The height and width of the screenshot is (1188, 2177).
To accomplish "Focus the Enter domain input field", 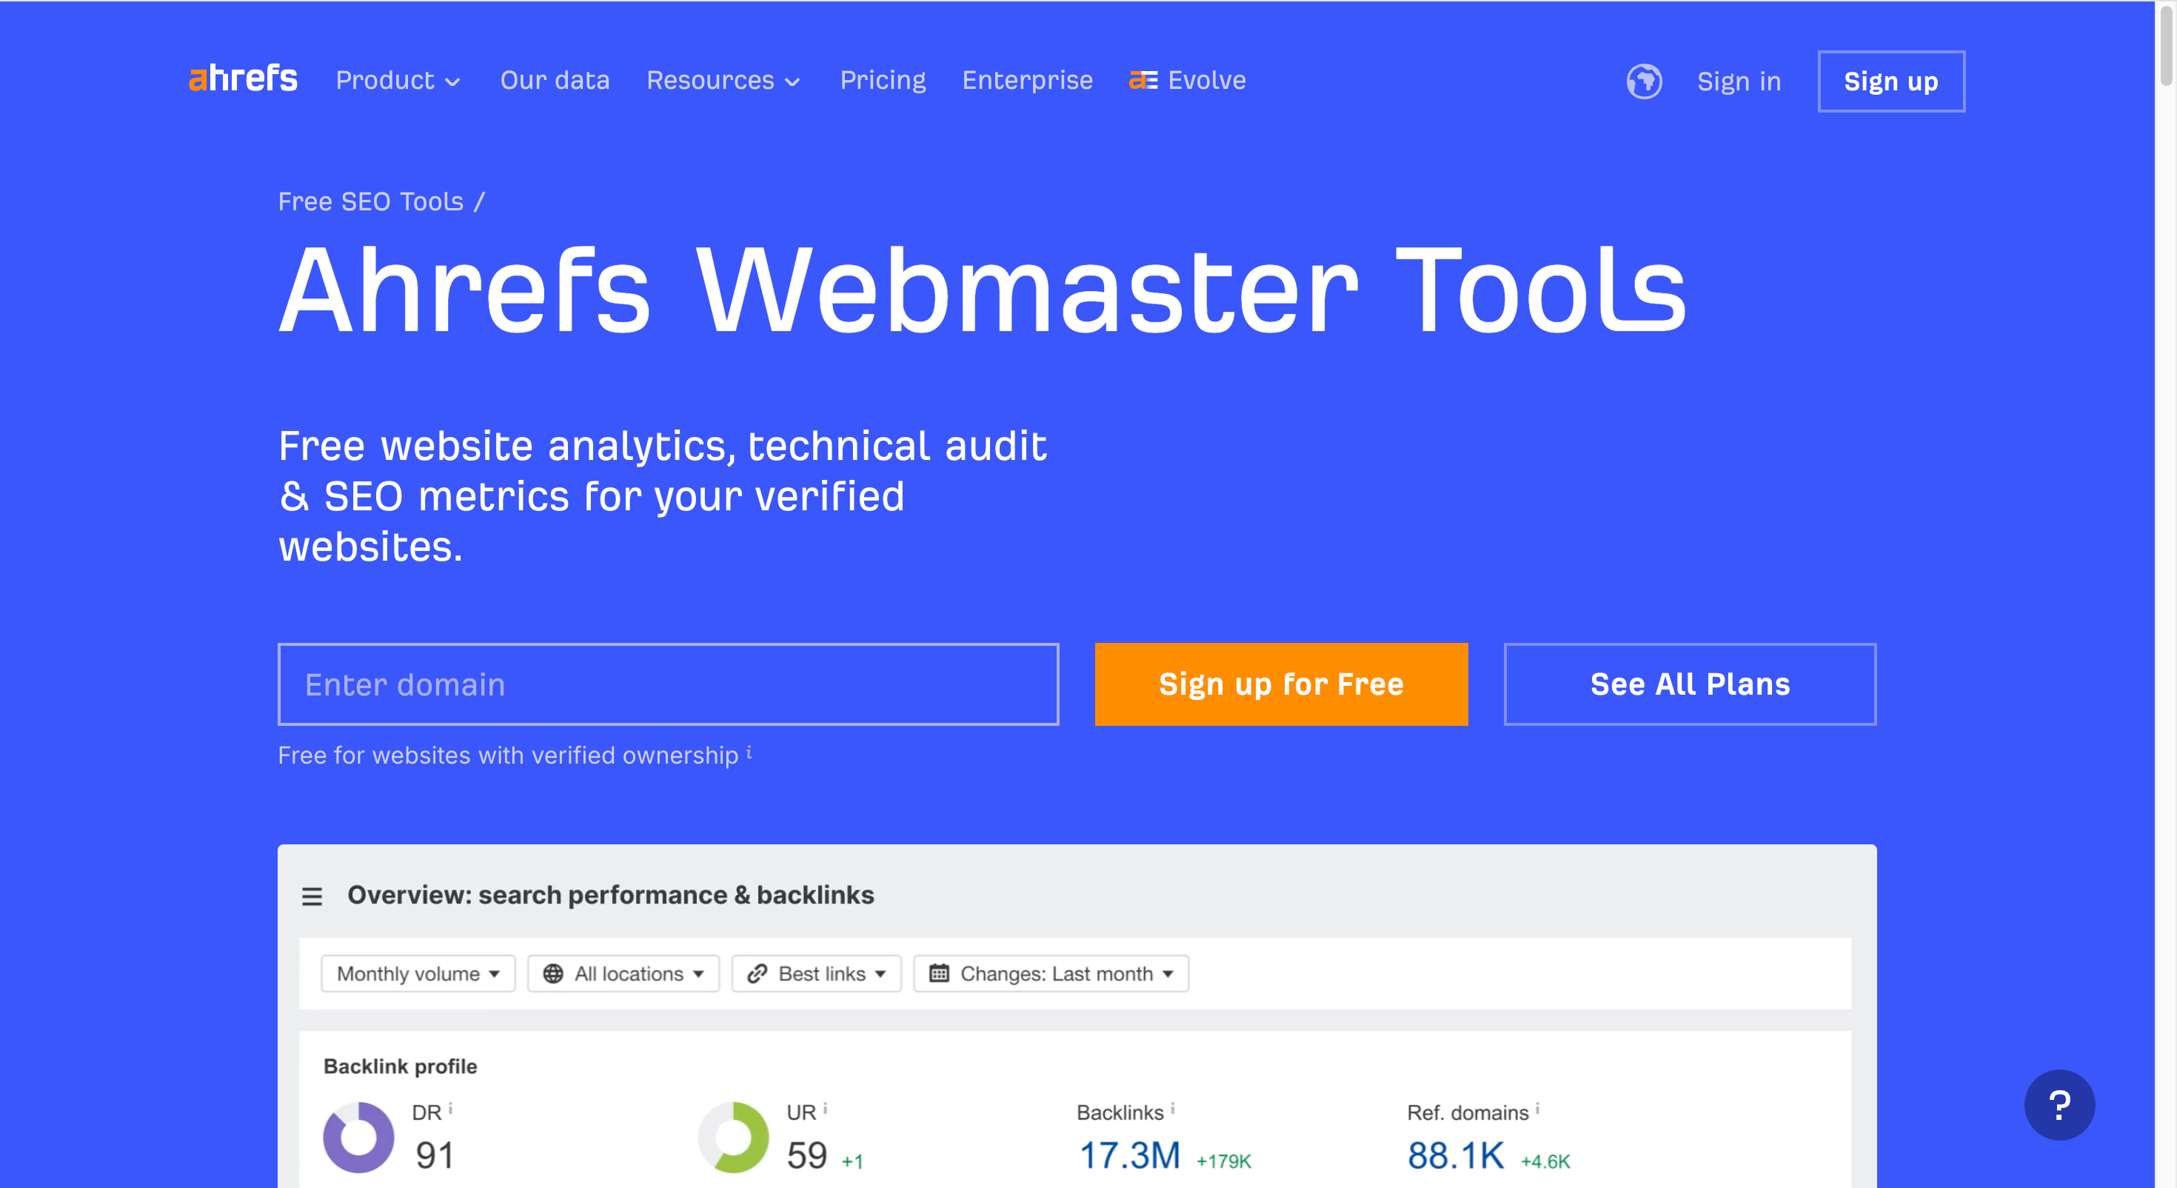I will (x=668, y=684).
